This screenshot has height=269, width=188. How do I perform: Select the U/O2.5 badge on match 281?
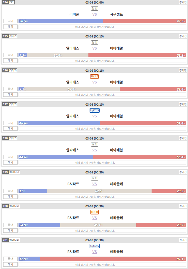pos(94,246)
